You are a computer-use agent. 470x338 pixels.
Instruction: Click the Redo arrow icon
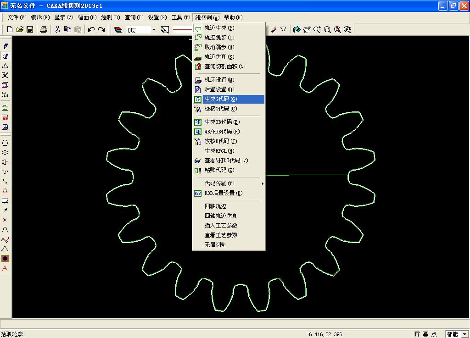[x=101, y=29]
